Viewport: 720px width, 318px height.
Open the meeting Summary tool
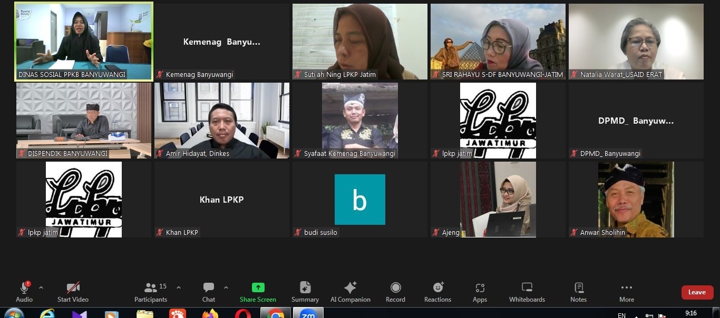tap(305, 292)
